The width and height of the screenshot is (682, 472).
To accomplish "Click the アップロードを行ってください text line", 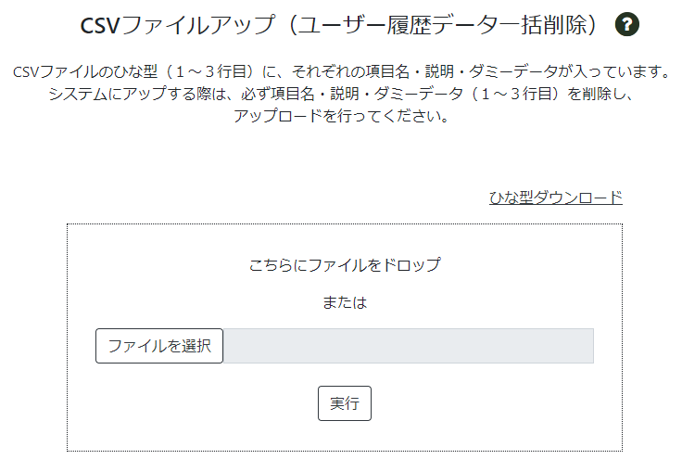I will [341, 116].
